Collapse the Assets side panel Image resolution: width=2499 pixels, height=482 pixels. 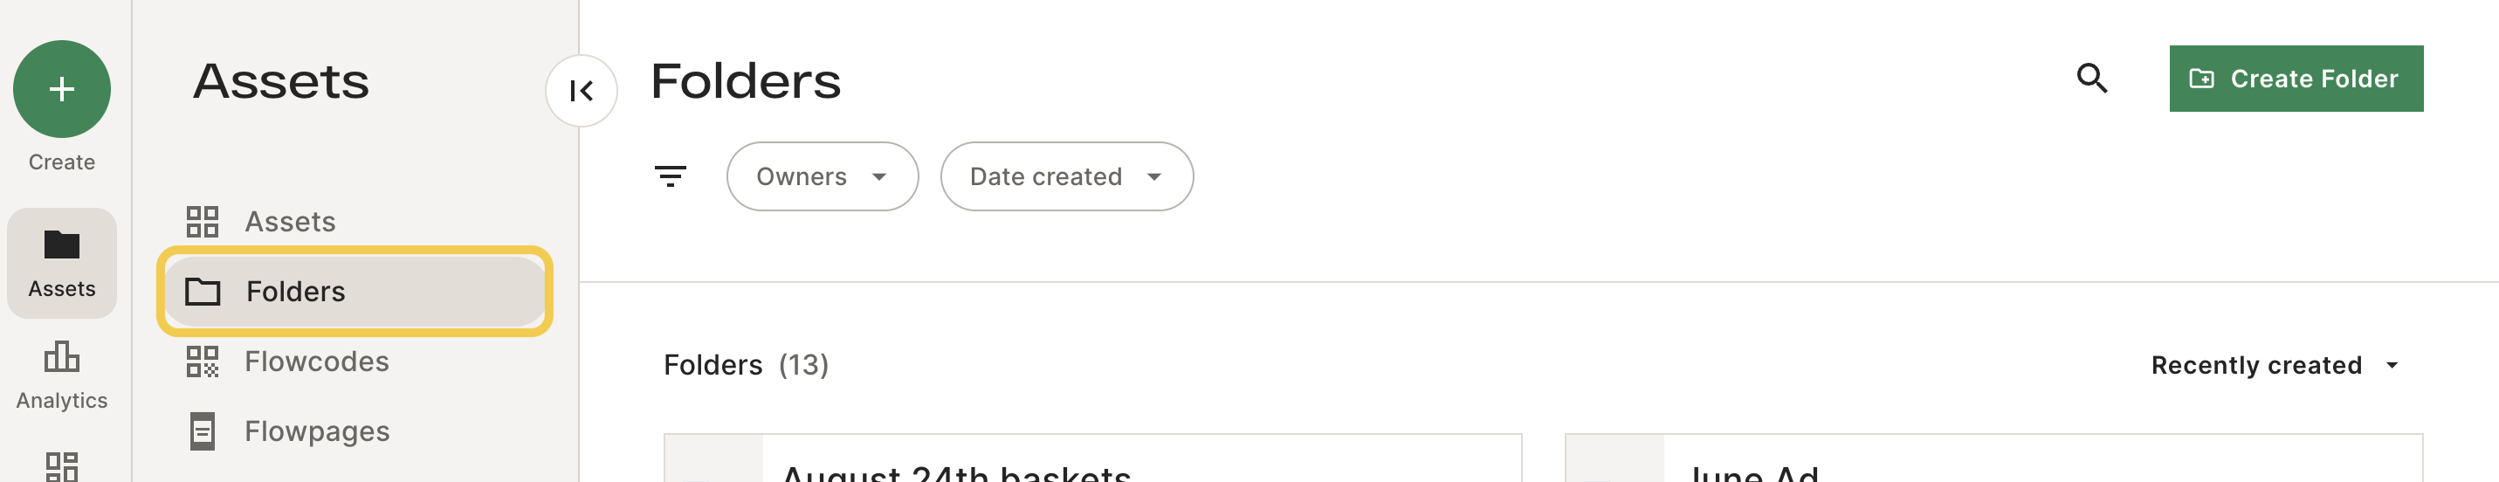(x=582, y=91)
